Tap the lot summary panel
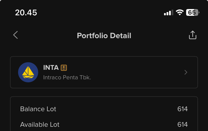The height and width of the screenshot is (131, 208). [104, 116]
